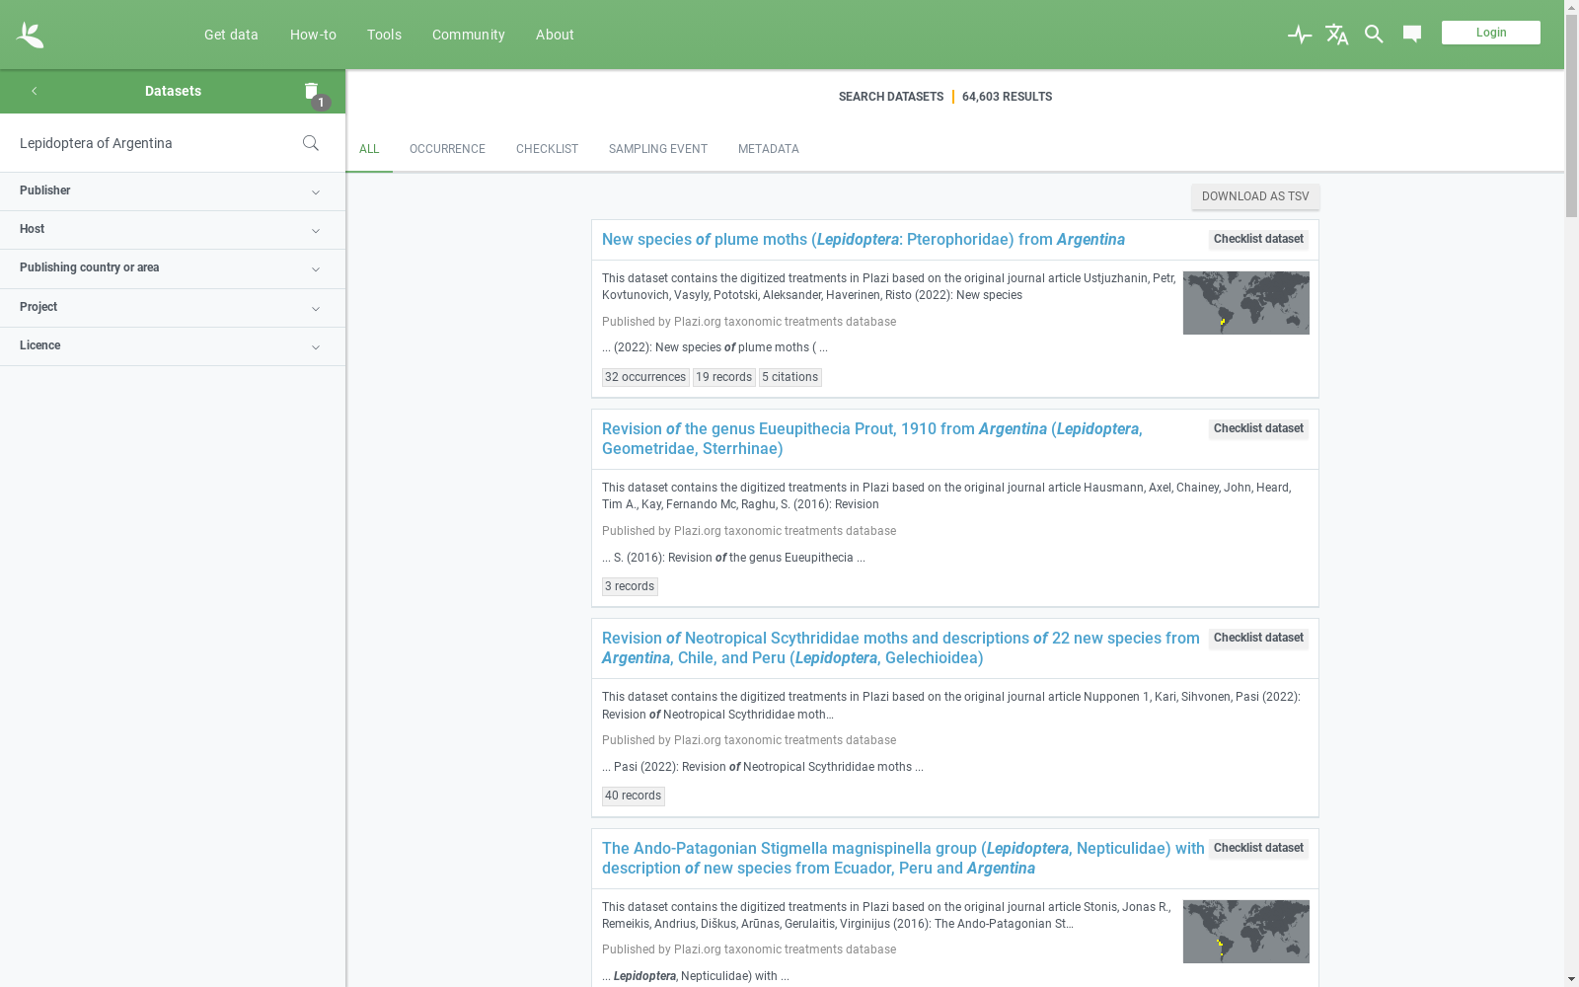Click the 40 records tag

point(634,796)
